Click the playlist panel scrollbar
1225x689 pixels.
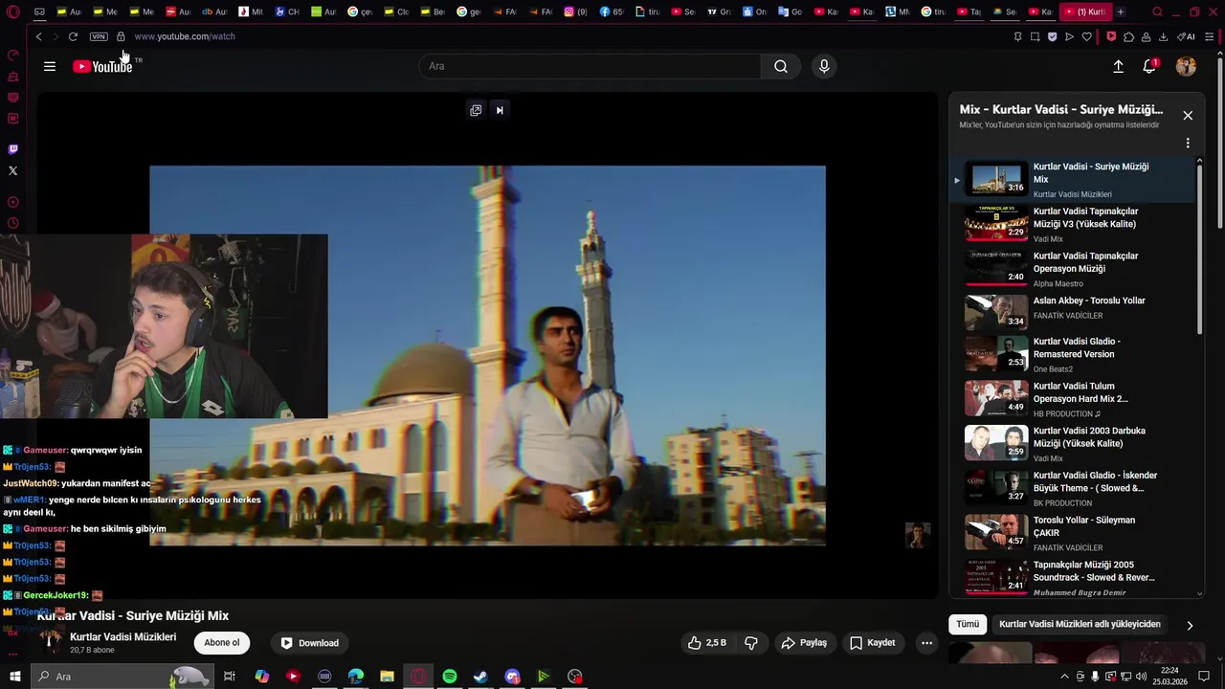tap(1200, 249)
